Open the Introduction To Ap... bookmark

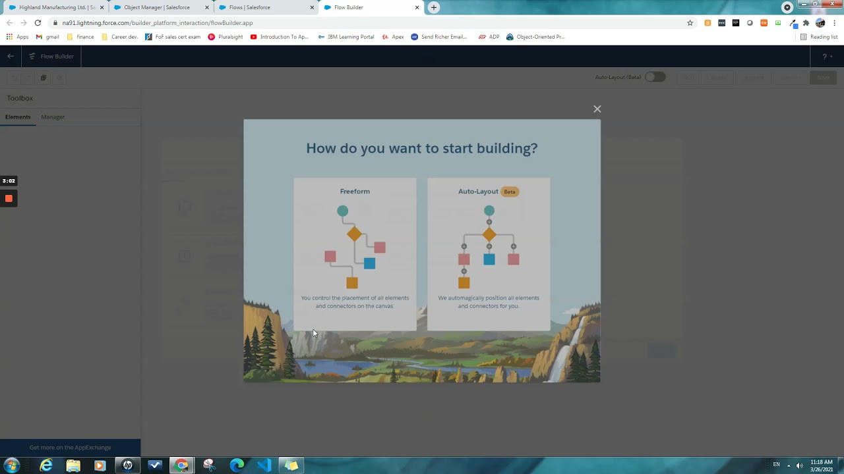[x=280, y=37]
